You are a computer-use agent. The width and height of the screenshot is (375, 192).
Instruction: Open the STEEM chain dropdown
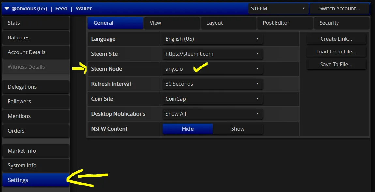point(278,8)
